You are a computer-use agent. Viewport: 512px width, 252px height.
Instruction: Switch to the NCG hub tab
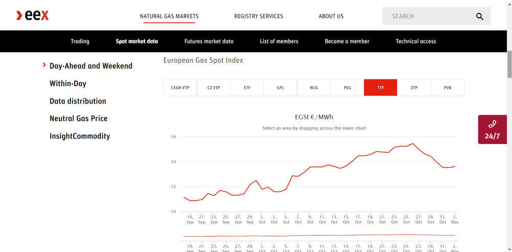click(x=314, y=88)
